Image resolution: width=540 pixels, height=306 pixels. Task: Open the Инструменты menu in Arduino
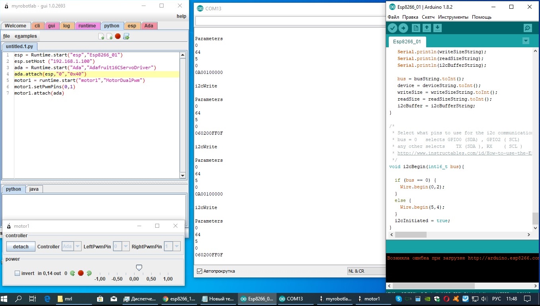pyautogui.click(x=453, y=17)
